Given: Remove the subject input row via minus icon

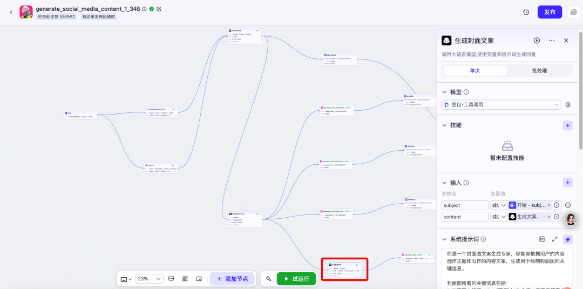Looking at the screenshot, I should [x=568, y=205].
